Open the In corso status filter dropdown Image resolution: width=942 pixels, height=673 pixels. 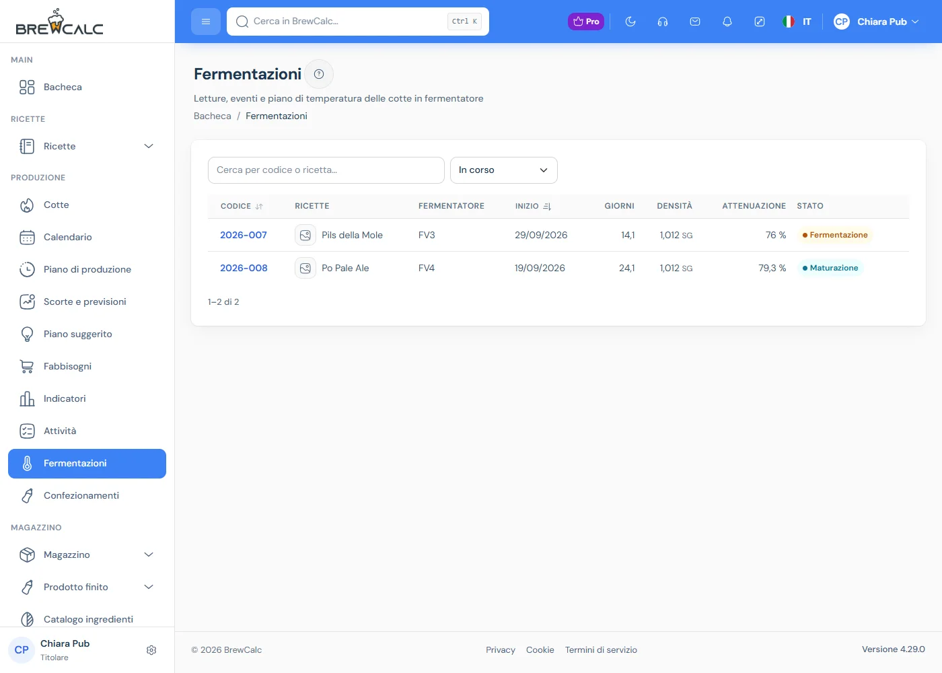click(504, 170)
